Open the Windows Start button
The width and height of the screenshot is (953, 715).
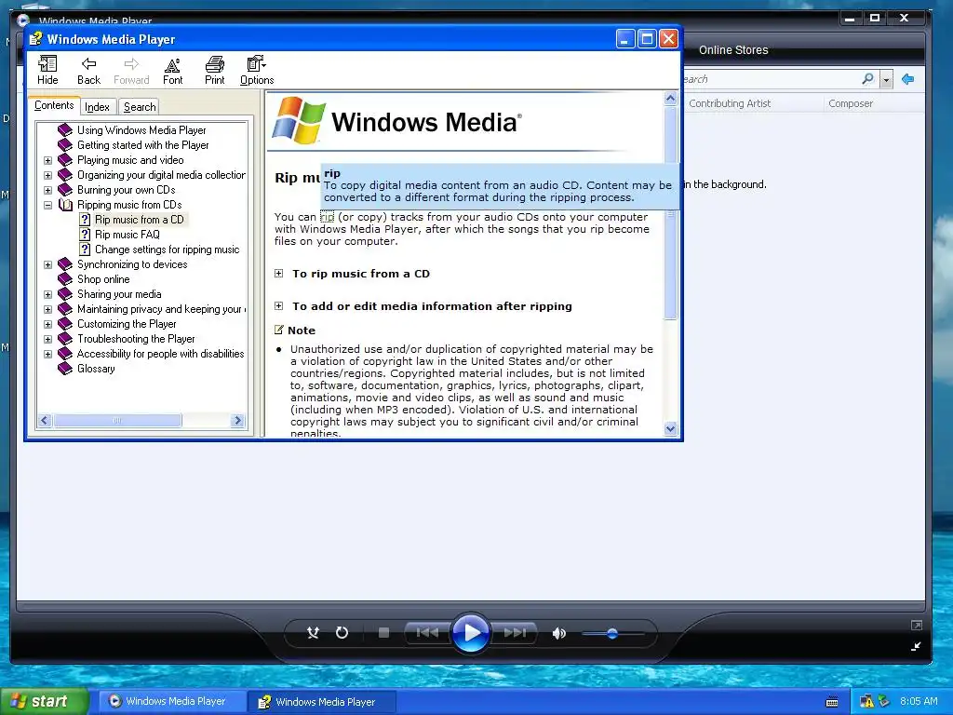44,701
